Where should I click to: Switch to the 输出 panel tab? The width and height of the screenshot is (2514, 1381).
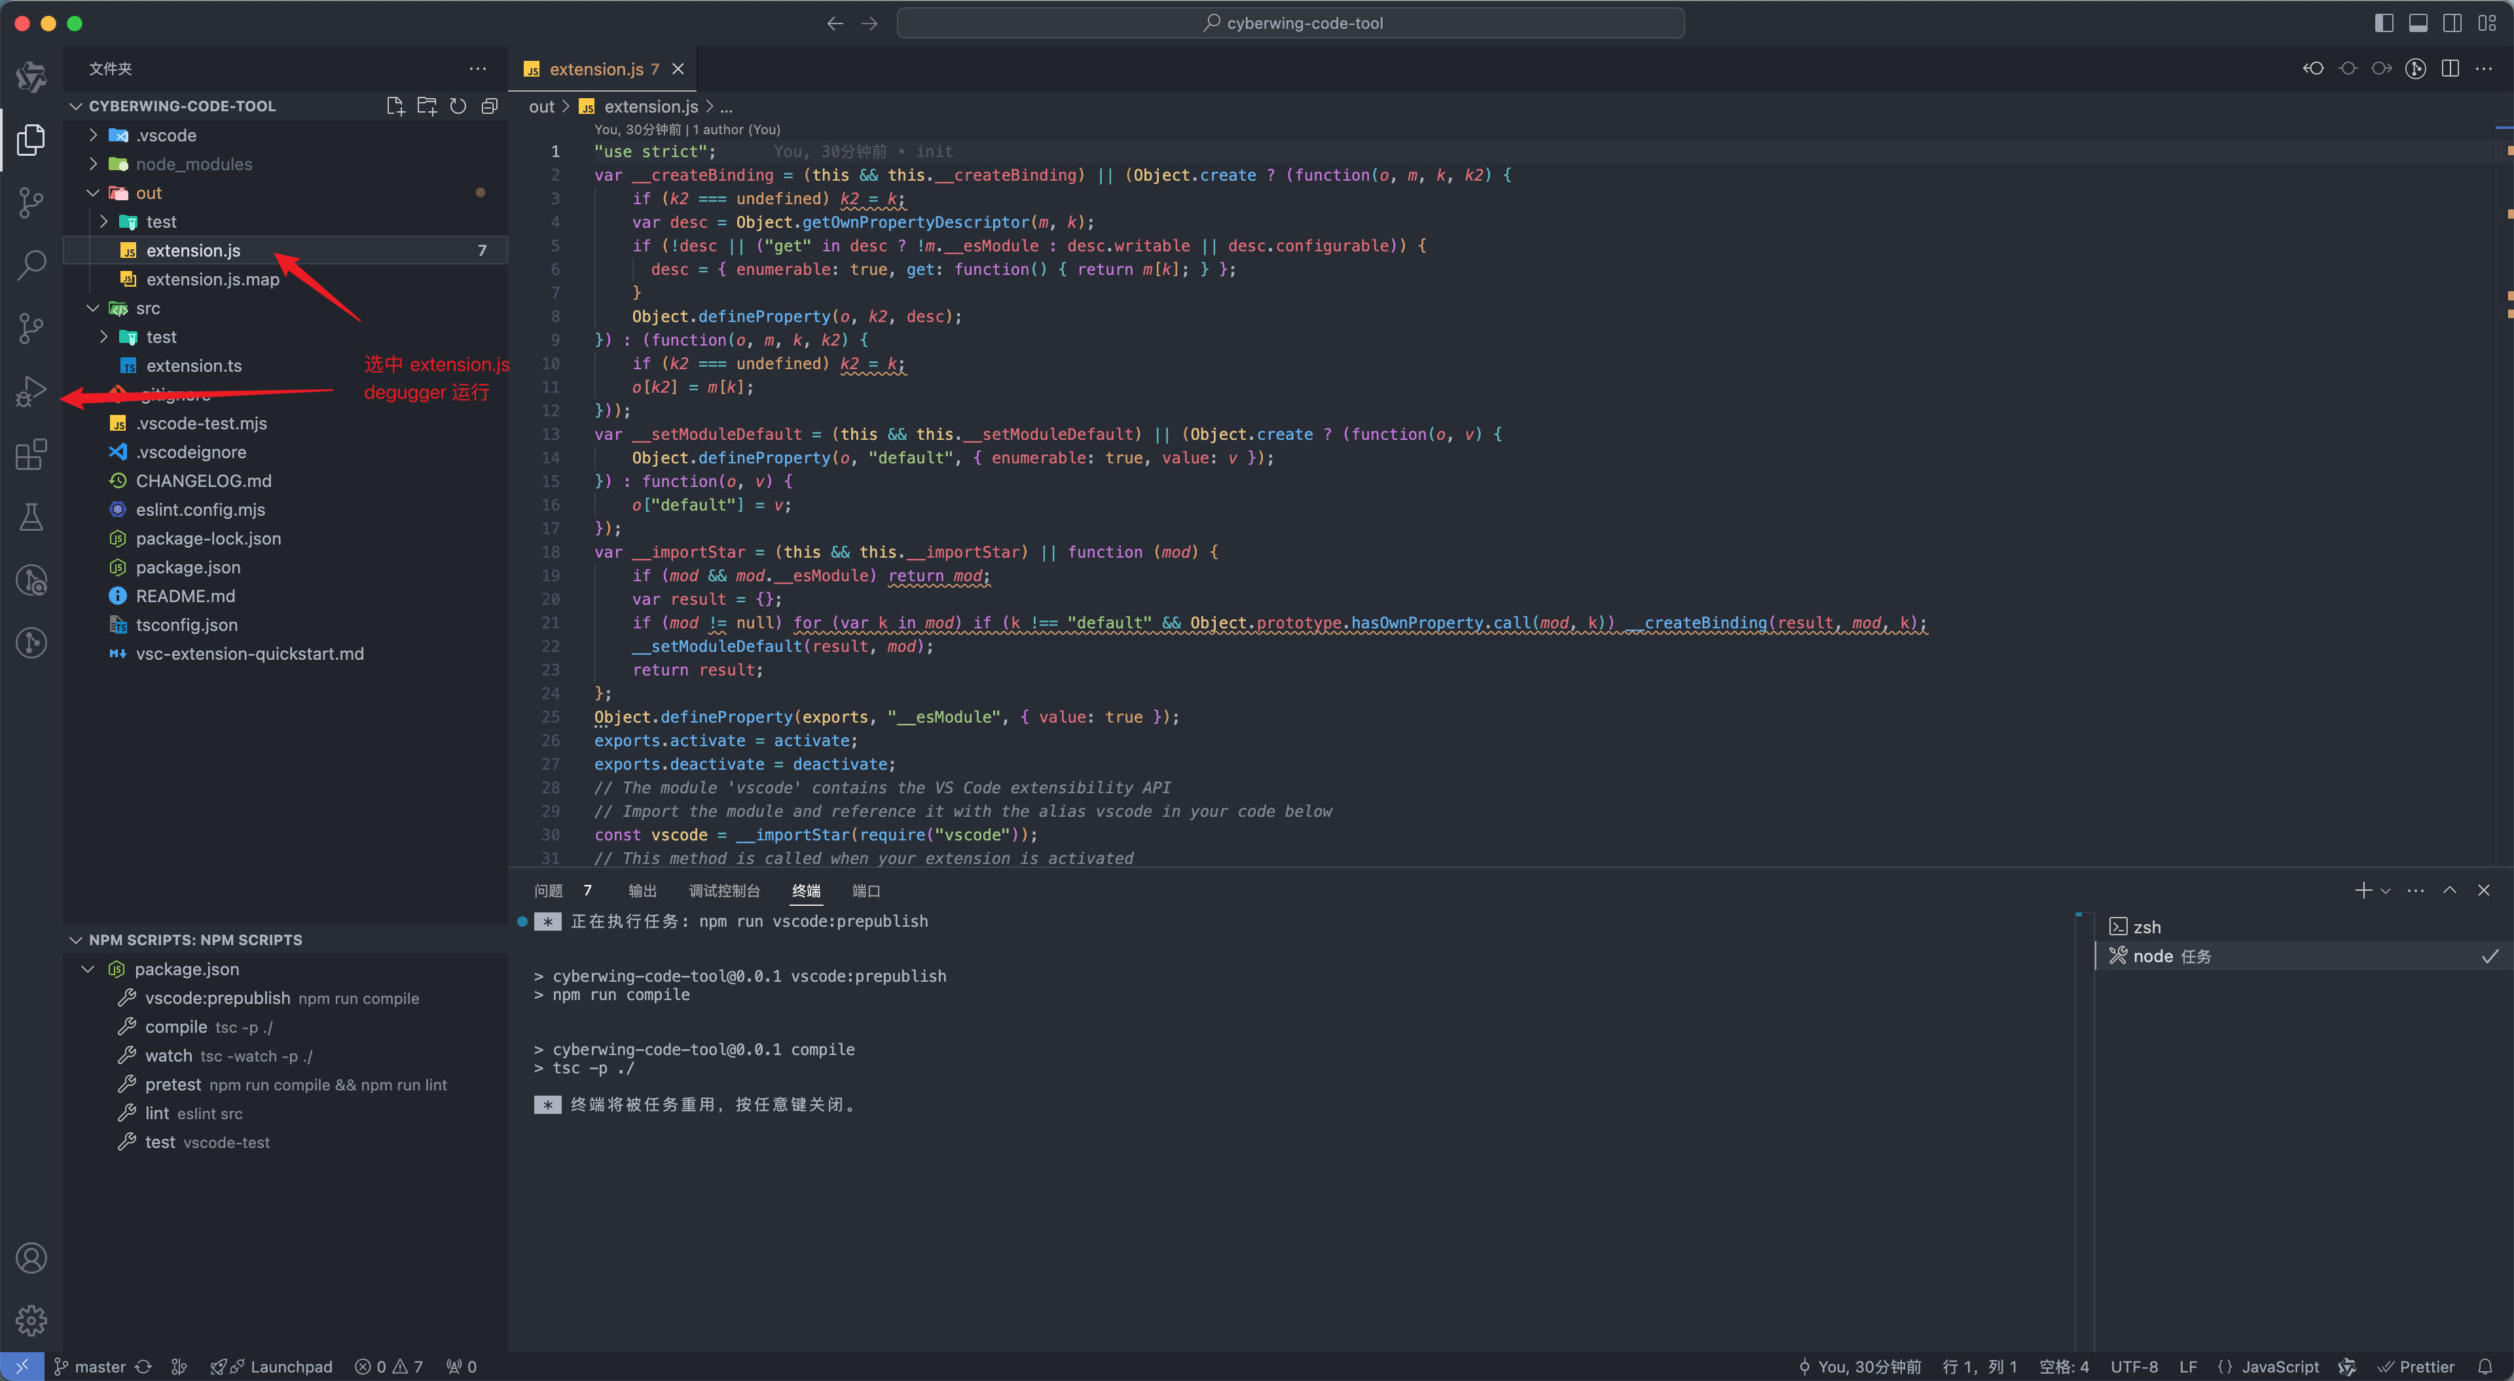click(641, 891)
